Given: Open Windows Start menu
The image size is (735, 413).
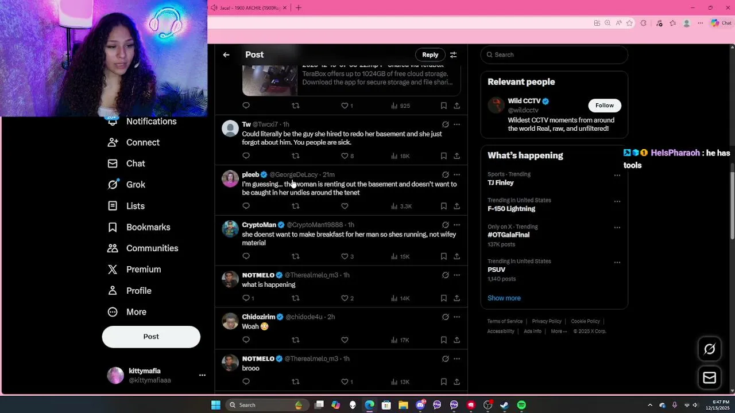Looking at the screenshot, I should pos(216,405).
